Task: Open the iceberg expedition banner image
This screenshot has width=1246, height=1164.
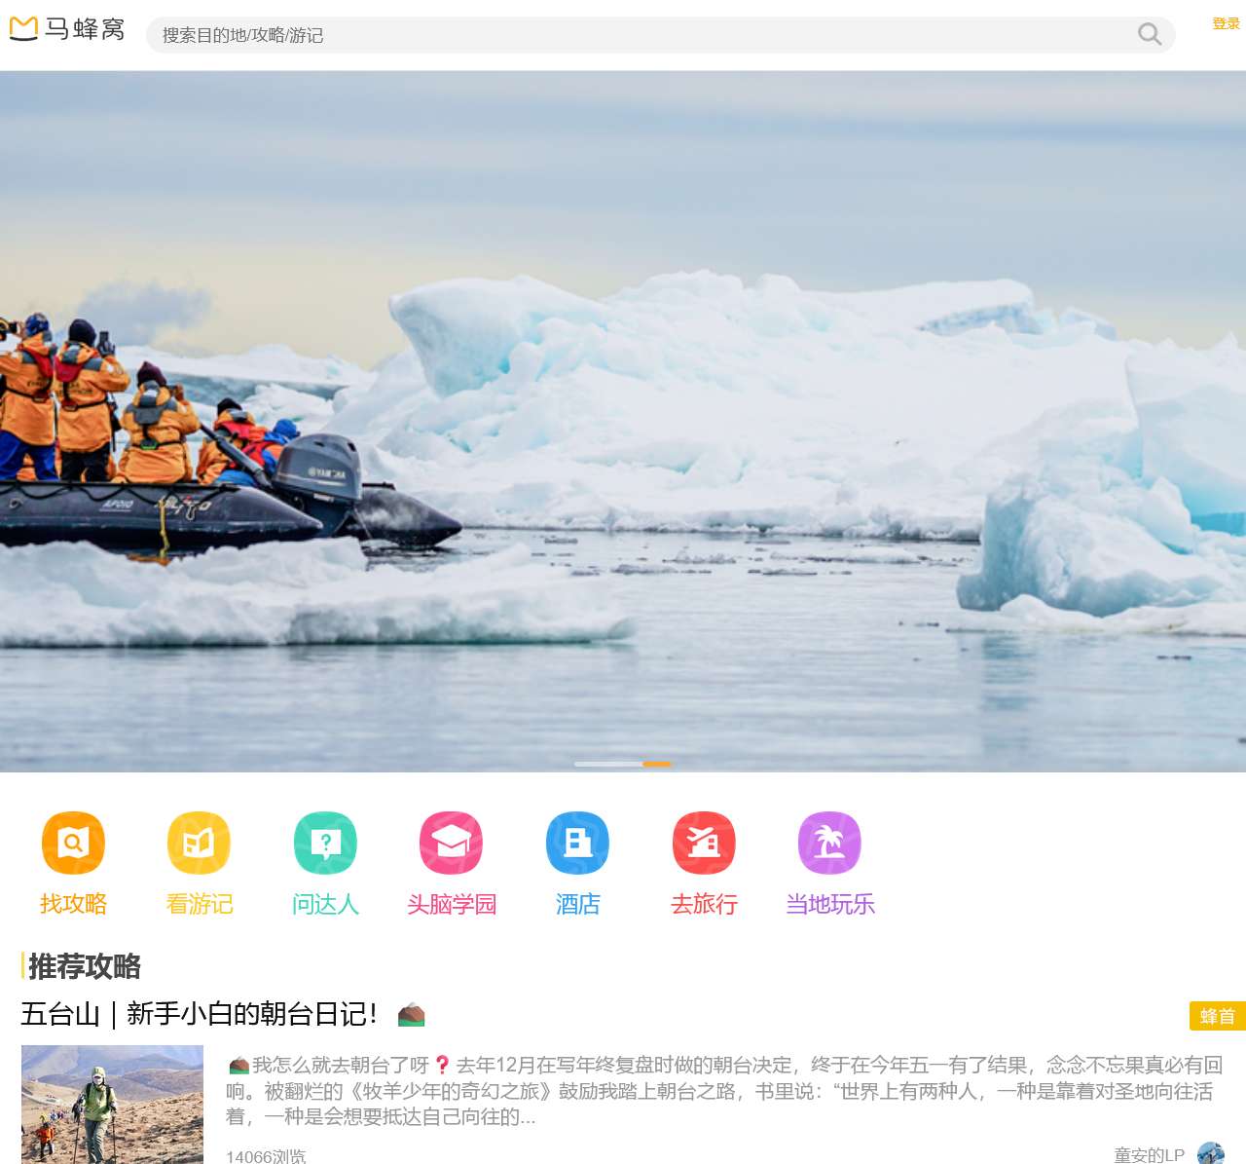Action: (623, 419)
